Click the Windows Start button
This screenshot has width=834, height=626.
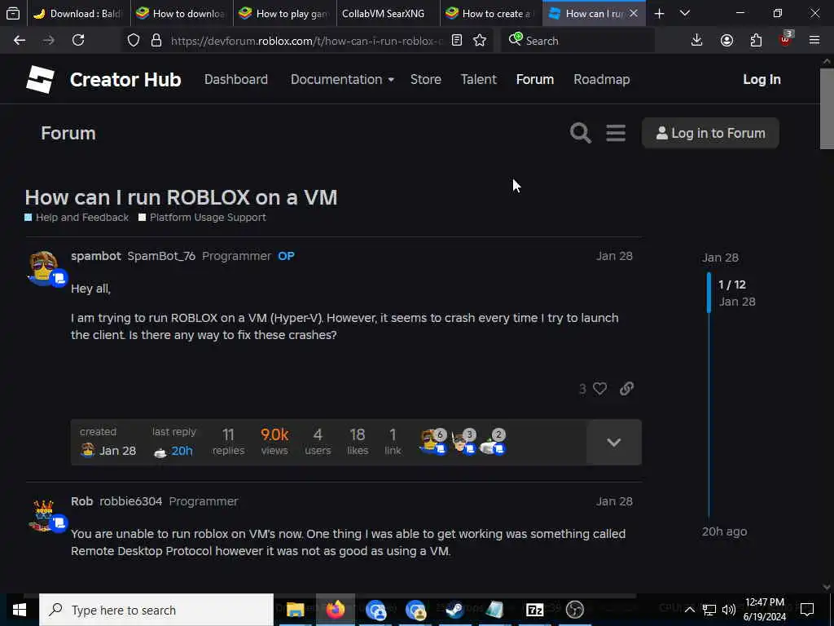[x=20, y=610]
